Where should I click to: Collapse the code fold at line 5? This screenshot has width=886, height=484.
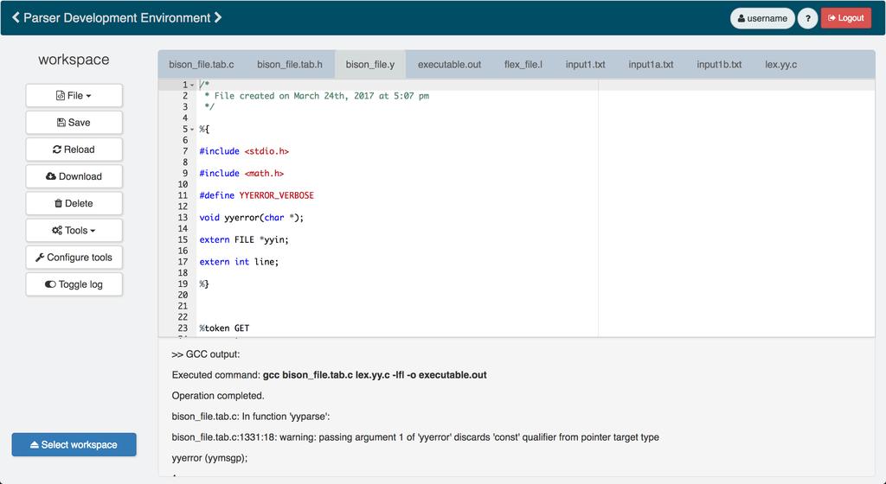point(192,129)
